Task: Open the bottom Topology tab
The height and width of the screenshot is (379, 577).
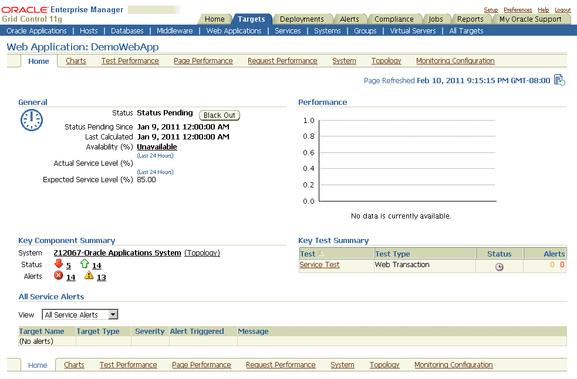Action: 384,365
